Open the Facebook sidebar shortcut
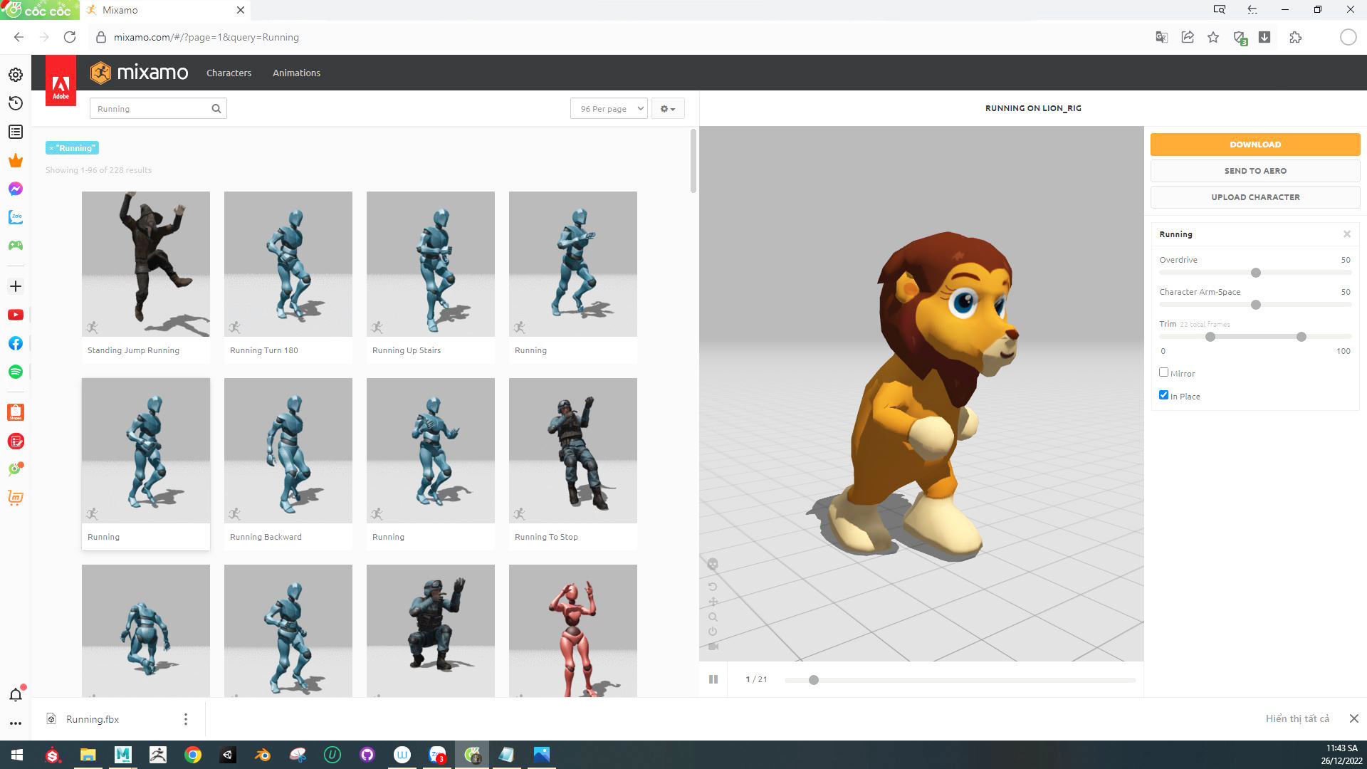This screenshot has width=1367, height=769. [16, 343]
